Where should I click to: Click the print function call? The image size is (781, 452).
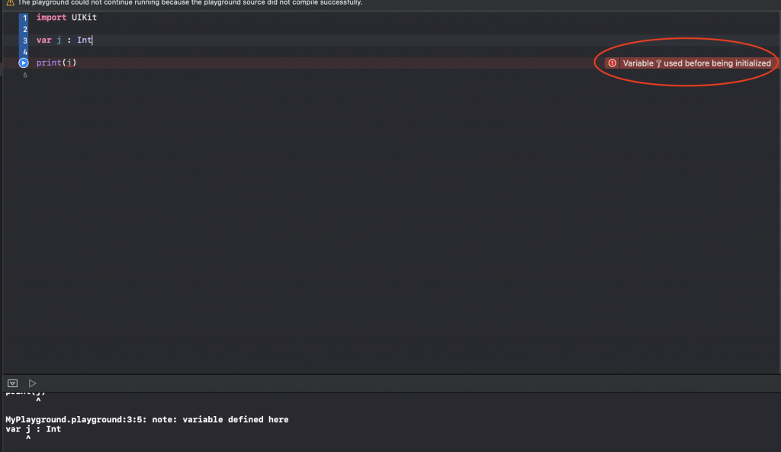click(x=49, y=63)
